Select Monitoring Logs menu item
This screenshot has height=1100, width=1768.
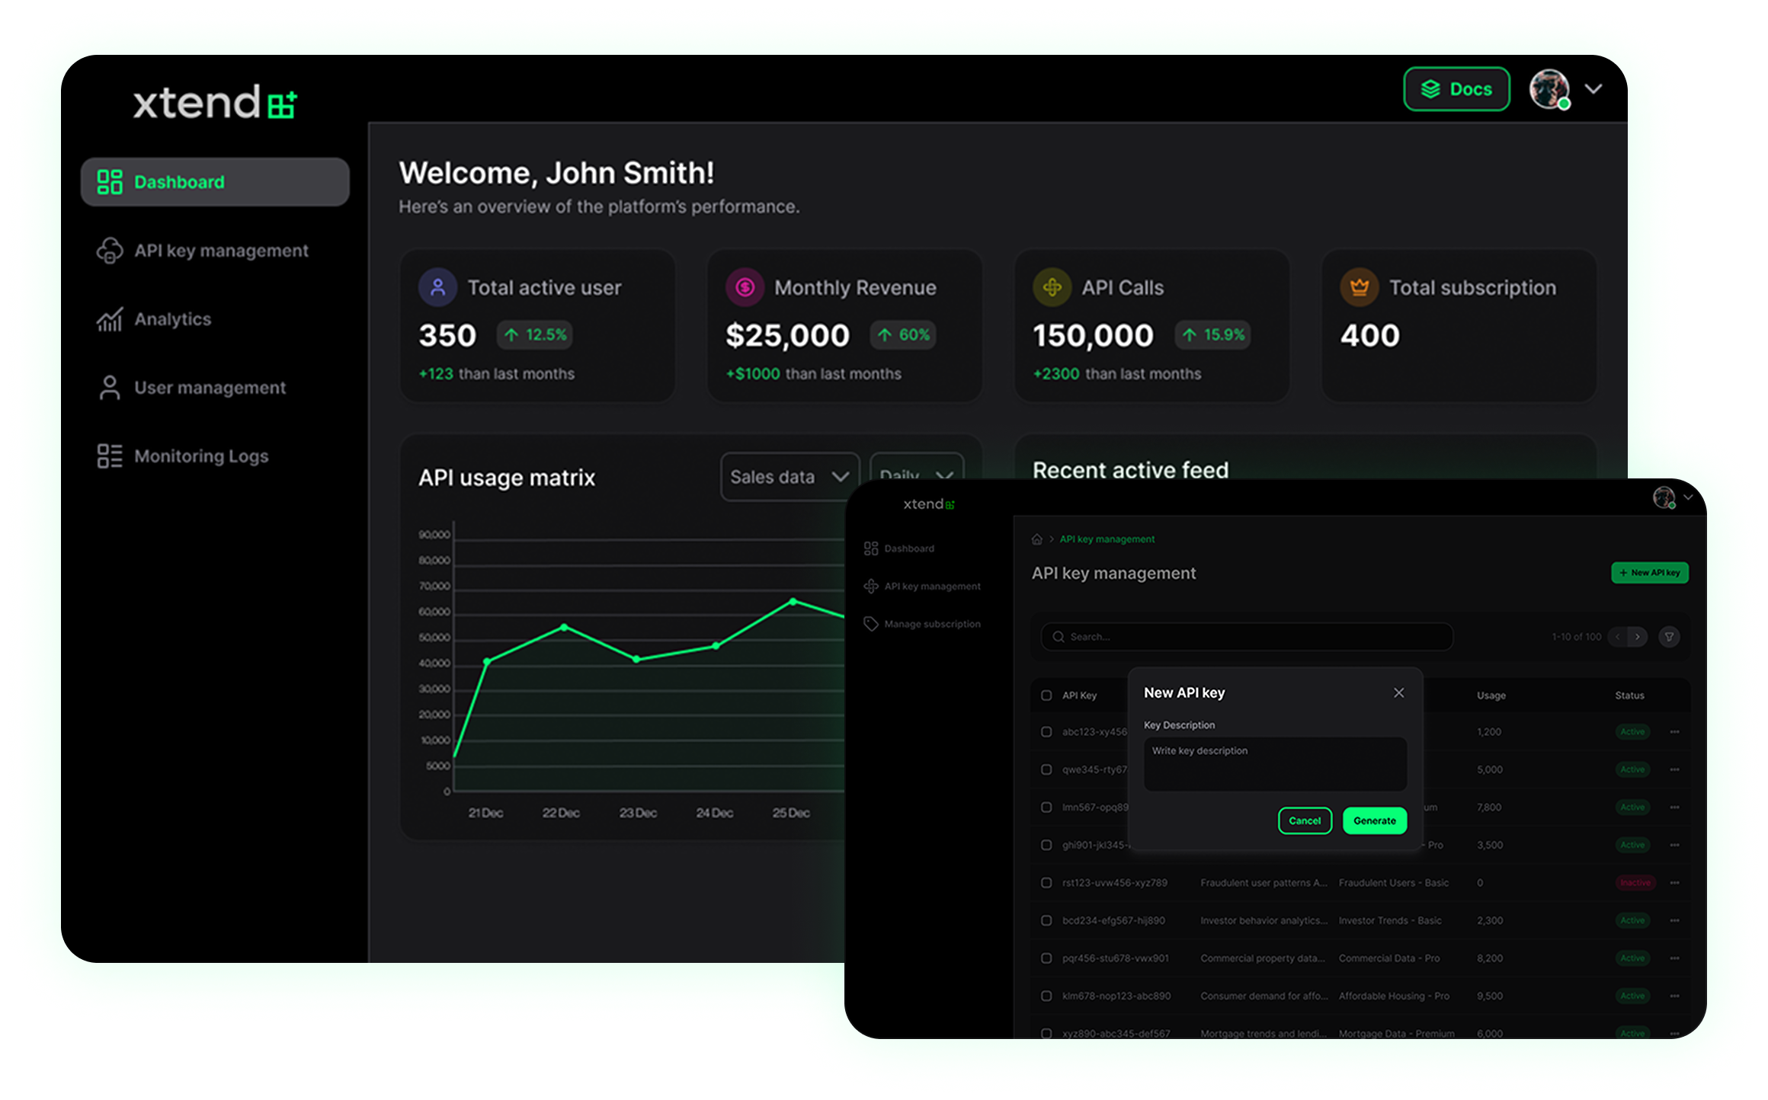[201, 456]
